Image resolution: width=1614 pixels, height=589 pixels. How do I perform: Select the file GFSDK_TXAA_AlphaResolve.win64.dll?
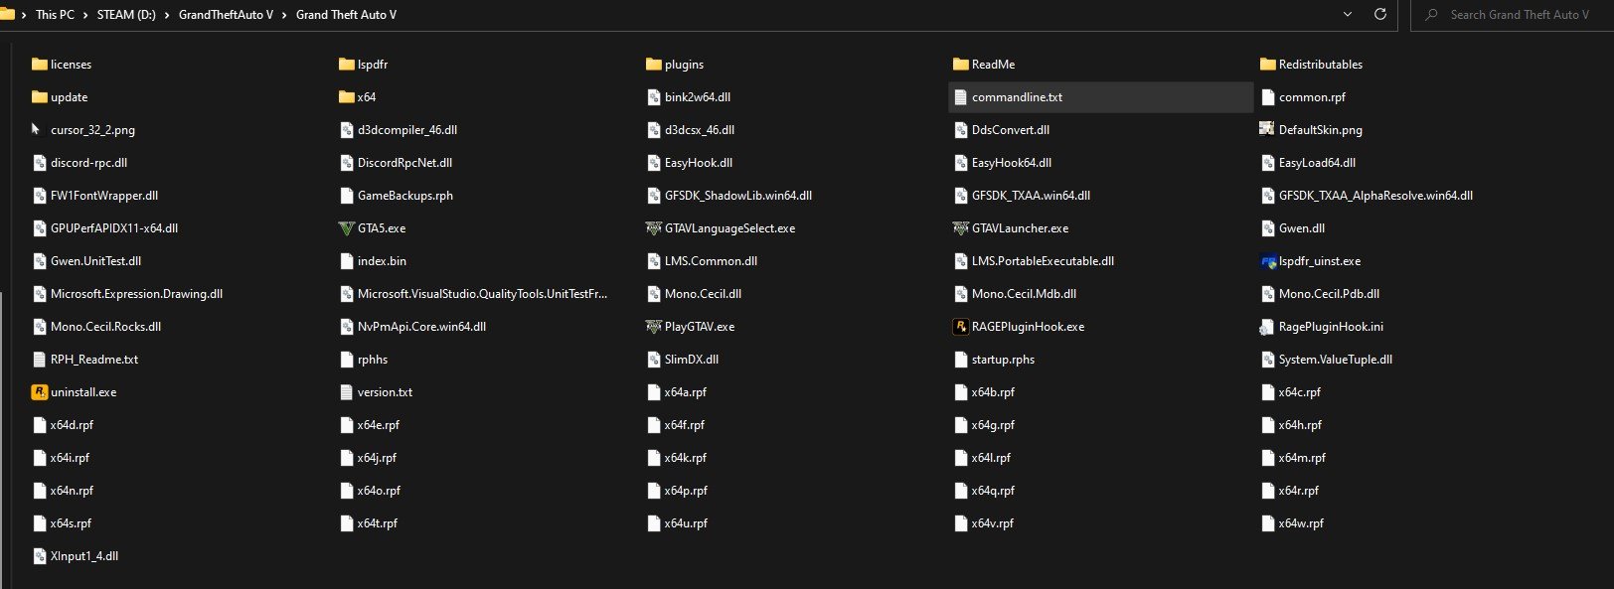(1375, 196)
